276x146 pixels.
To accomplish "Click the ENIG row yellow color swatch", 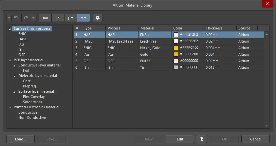I will (x=176, y=48).
